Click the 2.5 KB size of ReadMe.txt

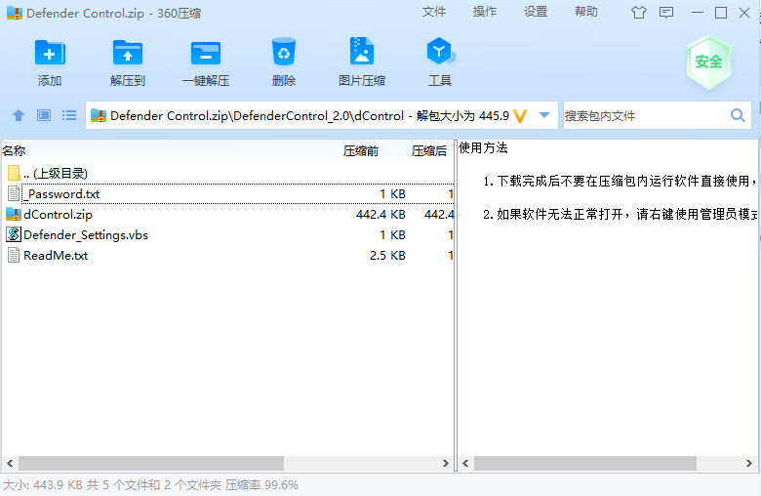tap(387, 256)
